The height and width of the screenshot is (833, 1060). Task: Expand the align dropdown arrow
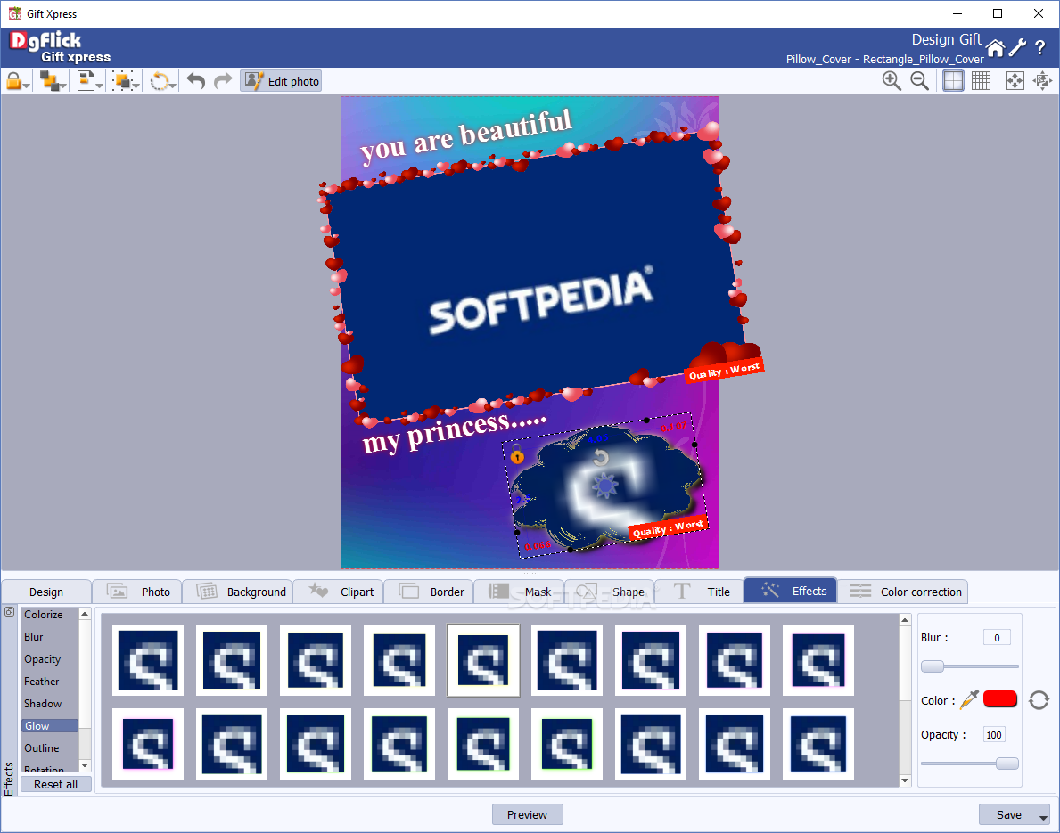(99, 86)
